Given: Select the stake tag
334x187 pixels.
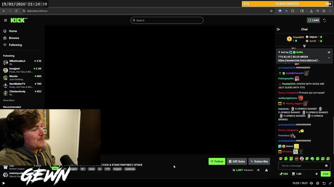Looking at the screenshot, I should pos(91,169).
